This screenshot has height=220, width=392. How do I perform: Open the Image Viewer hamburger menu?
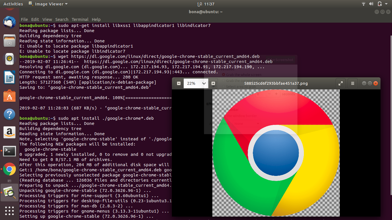(x=353, y=83)
